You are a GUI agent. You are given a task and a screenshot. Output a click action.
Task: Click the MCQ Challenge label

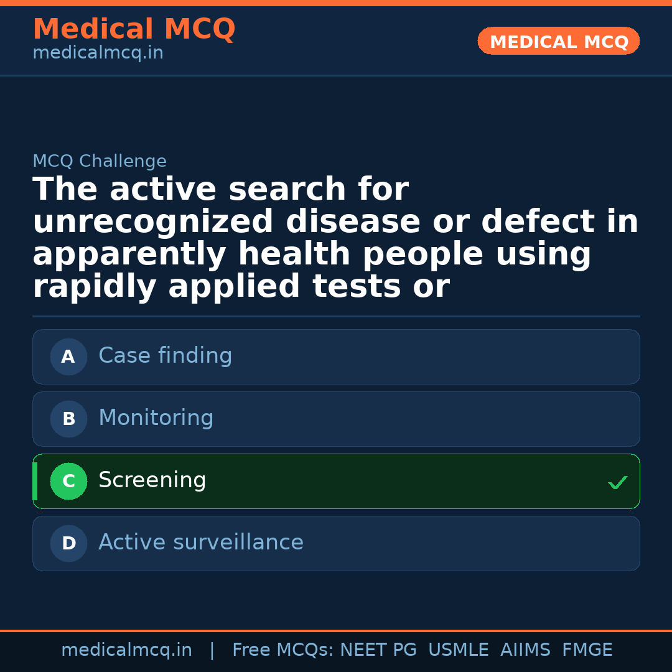click(x=100, y=162)
